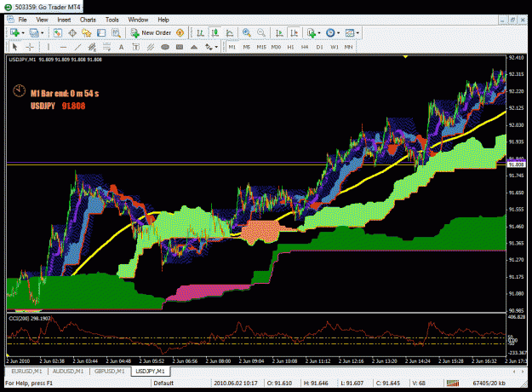The image size is (532, 392).
Task: Switch to H1 timeframe
Action: (290, 47)
